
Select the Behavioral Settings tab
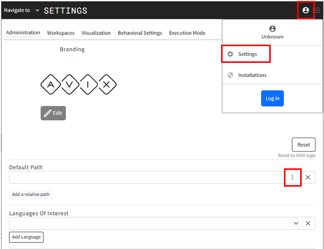pyautogui.click(x=140, y=33)
